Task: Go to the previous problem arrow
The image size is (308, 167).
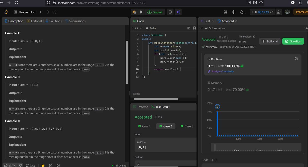Action: pos(41,12)
